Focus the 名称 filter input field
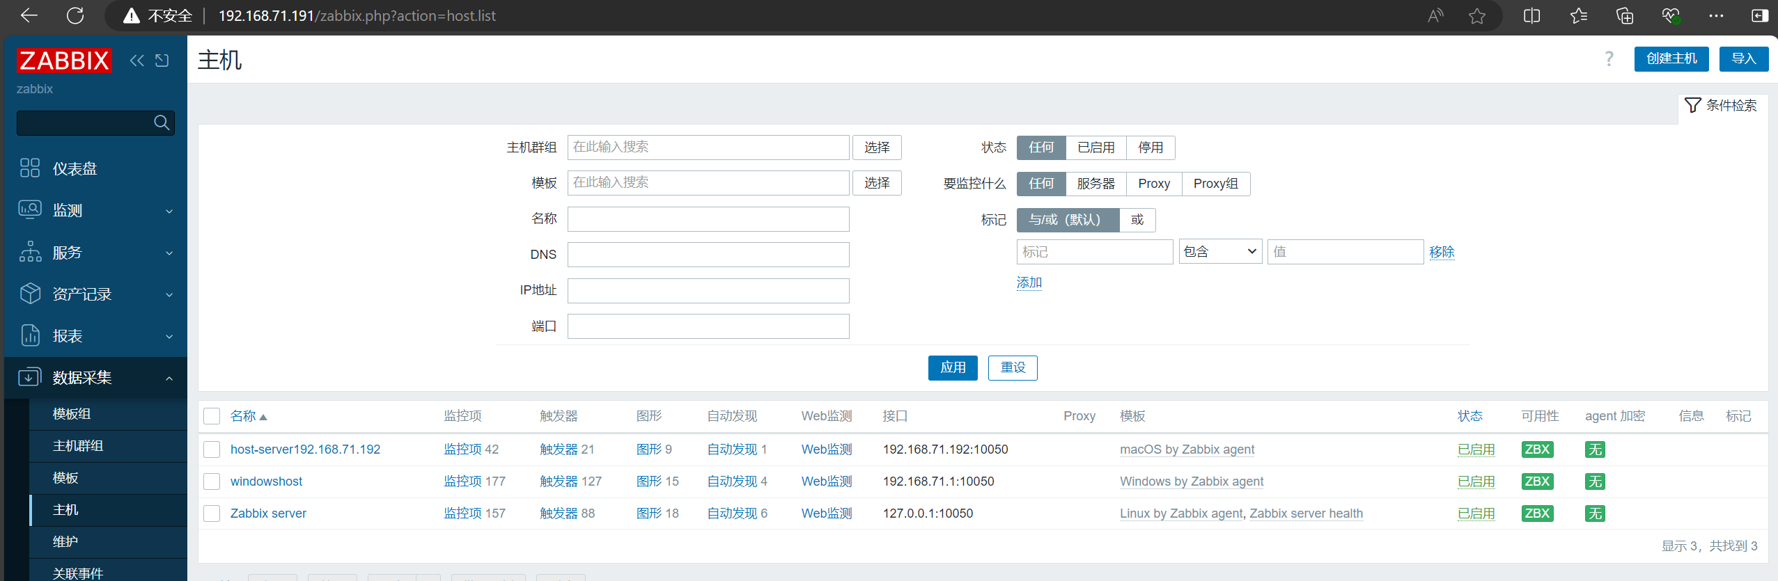Screen dimensions: 1778x581 click(x=708, y=219)
